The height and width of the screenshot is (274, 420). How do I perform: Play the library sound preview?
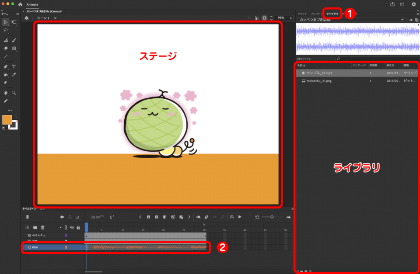(x=418, y=24)
